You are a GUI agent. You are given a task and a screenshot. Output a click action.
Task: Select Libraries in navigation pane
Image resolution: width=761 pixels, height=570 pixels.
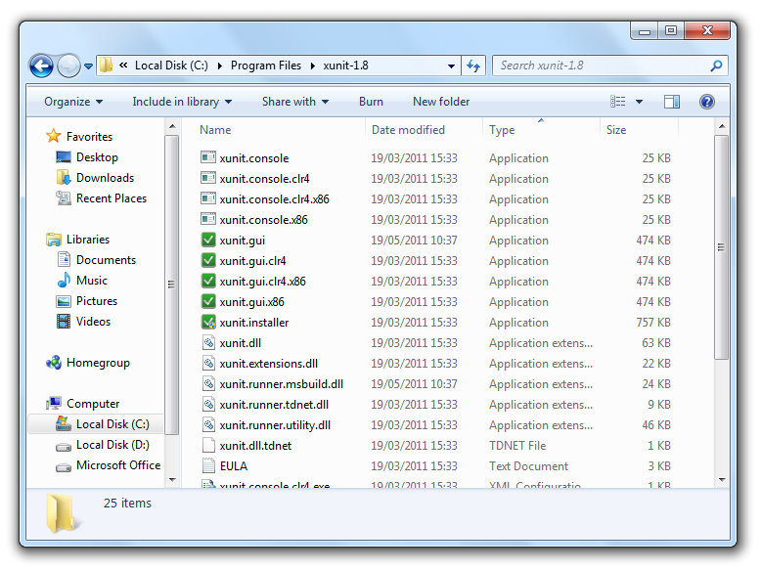(x=88, y=240)
